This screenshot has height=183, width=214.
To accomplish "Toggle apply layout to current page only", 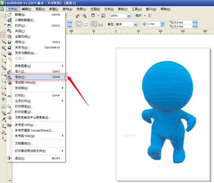I will point(101,24).
